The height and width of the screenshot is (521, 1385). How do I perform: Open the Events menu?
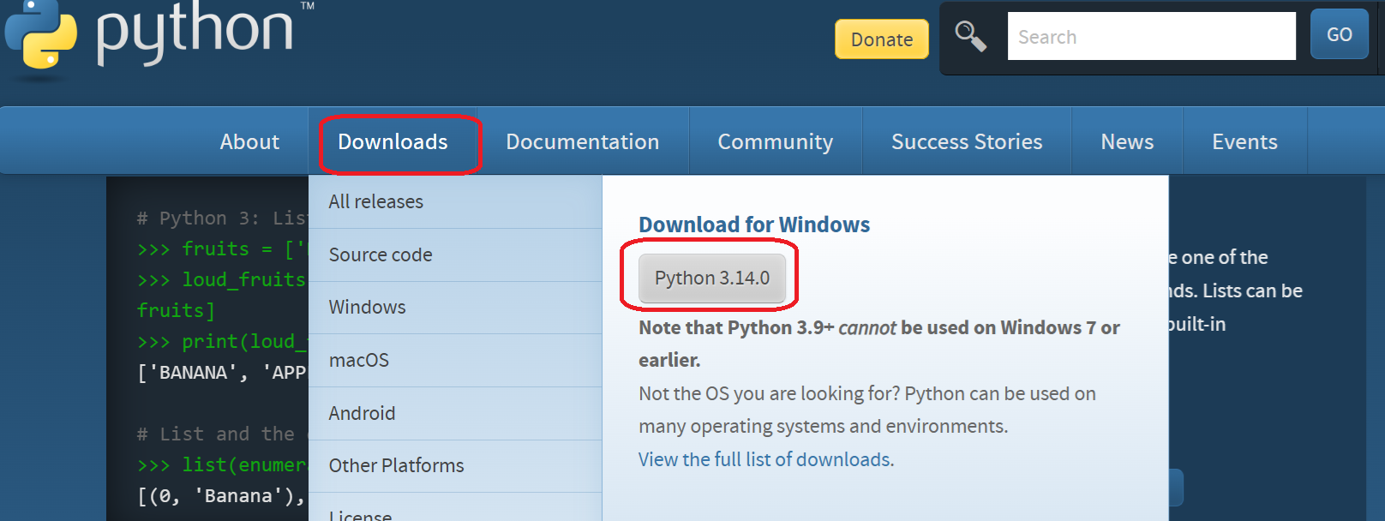pyautogui.click(x=1244, y=141)
